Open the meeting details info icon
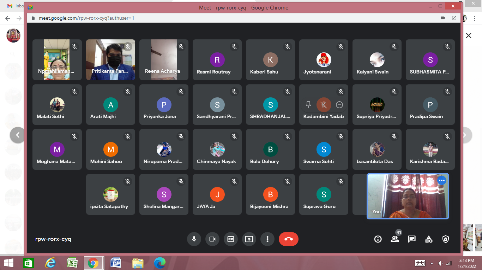This screenshot has width=482, height=270. pyautogui.click(x=378, y=239)
